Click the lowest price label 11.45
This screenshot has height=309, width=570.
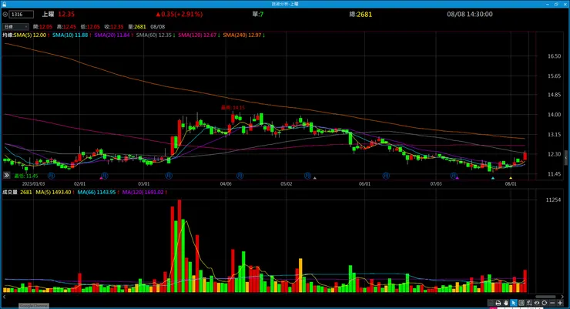tap(26, 176)
